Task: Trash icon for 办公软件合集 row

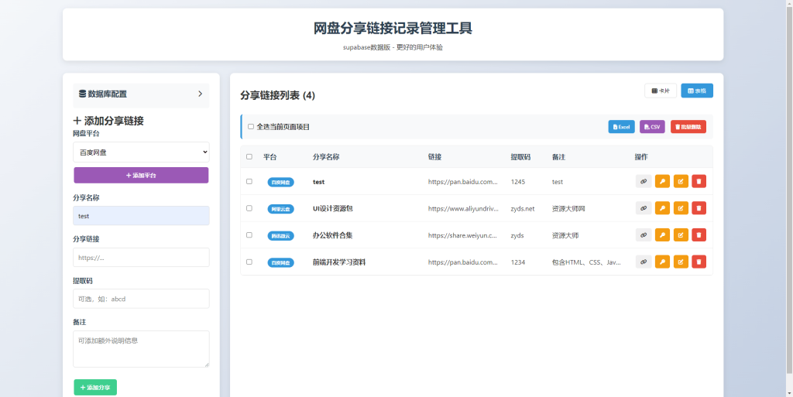Action: coord(699,234)
